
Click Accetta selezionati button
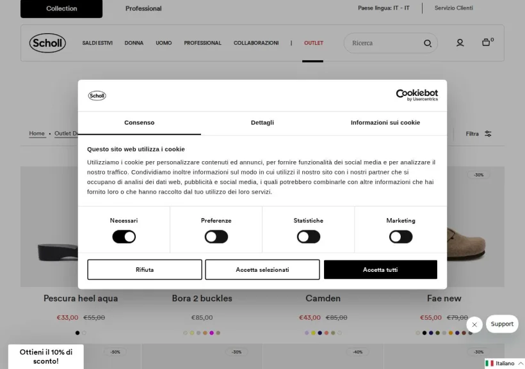tap(262, 270)
